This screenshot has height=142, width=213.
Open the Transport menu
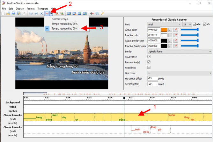pos(42,9)
